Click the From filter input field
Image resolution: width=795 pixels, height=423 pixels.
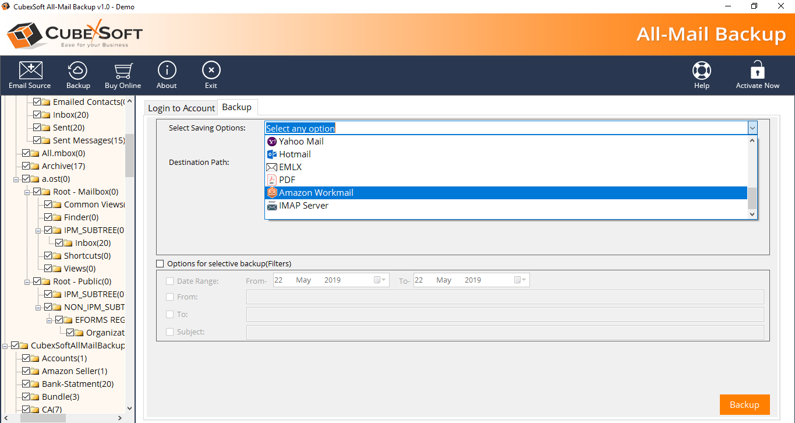click(x=505, y=297)
